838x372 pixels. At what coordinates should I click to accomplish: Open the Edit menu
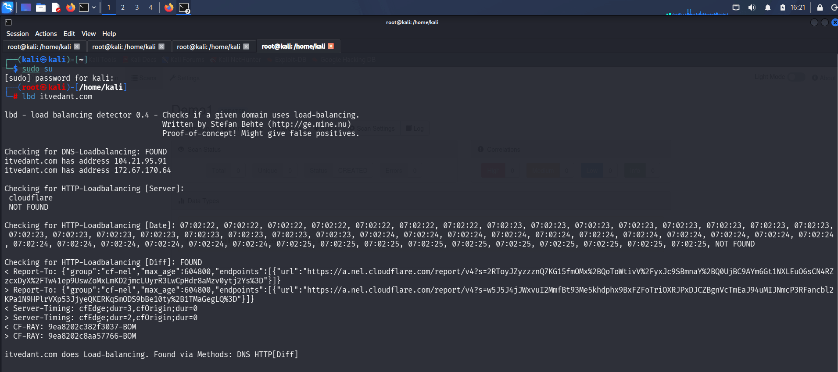coord(69,34)
